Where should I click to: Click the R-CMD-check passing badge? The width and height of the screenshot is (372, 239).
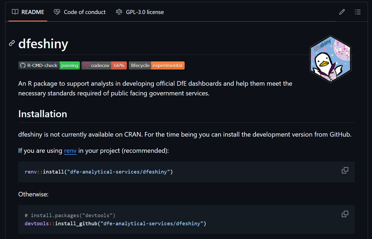click(49, 65)
